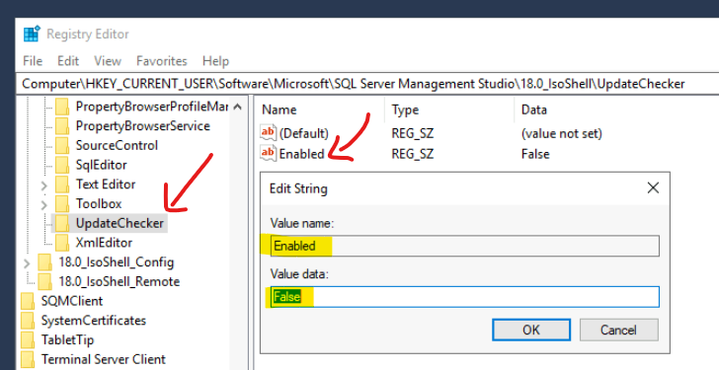Screen dimensions: 719x370
Task: Open the View menu
Action: (108, 61)
